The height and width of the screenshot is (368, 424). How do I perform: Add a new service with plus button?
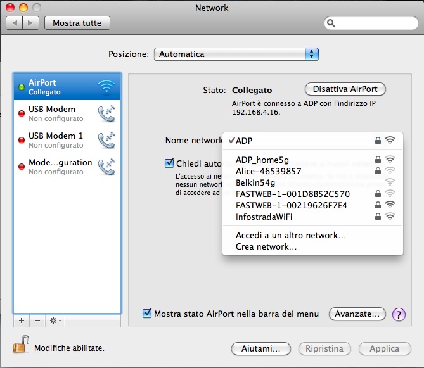pyautogui.click(x=22, y=320)
